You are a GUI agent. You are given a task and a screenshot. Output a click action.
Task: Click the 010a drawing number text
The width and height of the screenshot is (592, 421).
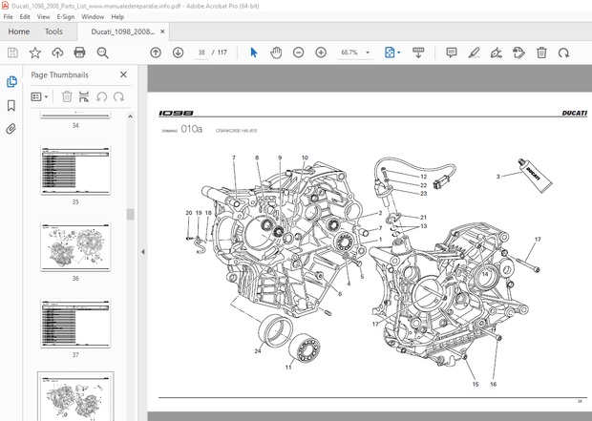[191, 129]
